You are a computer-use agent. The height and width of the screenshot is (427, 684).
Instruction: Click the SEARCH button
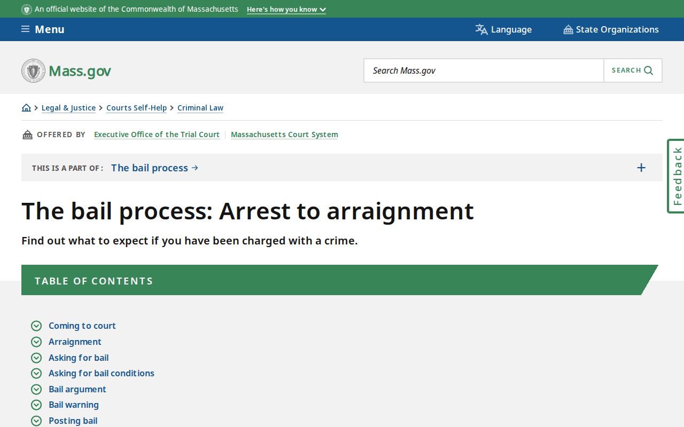(633, 70)
